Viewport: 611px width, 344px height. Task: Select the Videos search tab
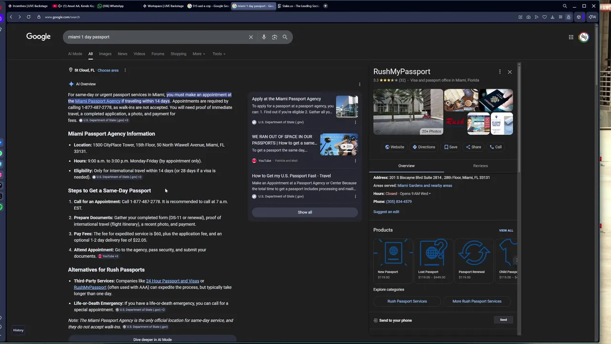(x=139, y=54)
